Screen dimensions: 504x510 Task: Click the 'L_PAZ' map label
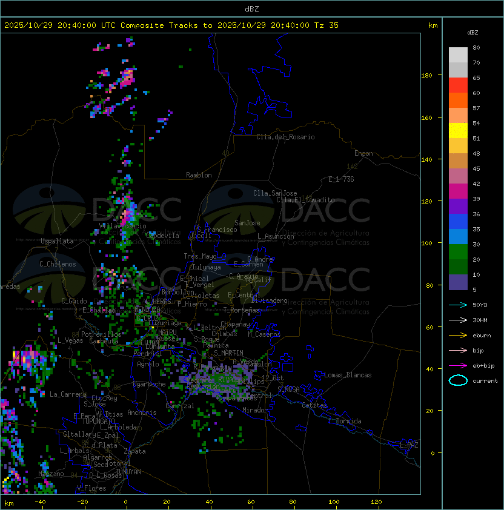(x=409, y=445)
